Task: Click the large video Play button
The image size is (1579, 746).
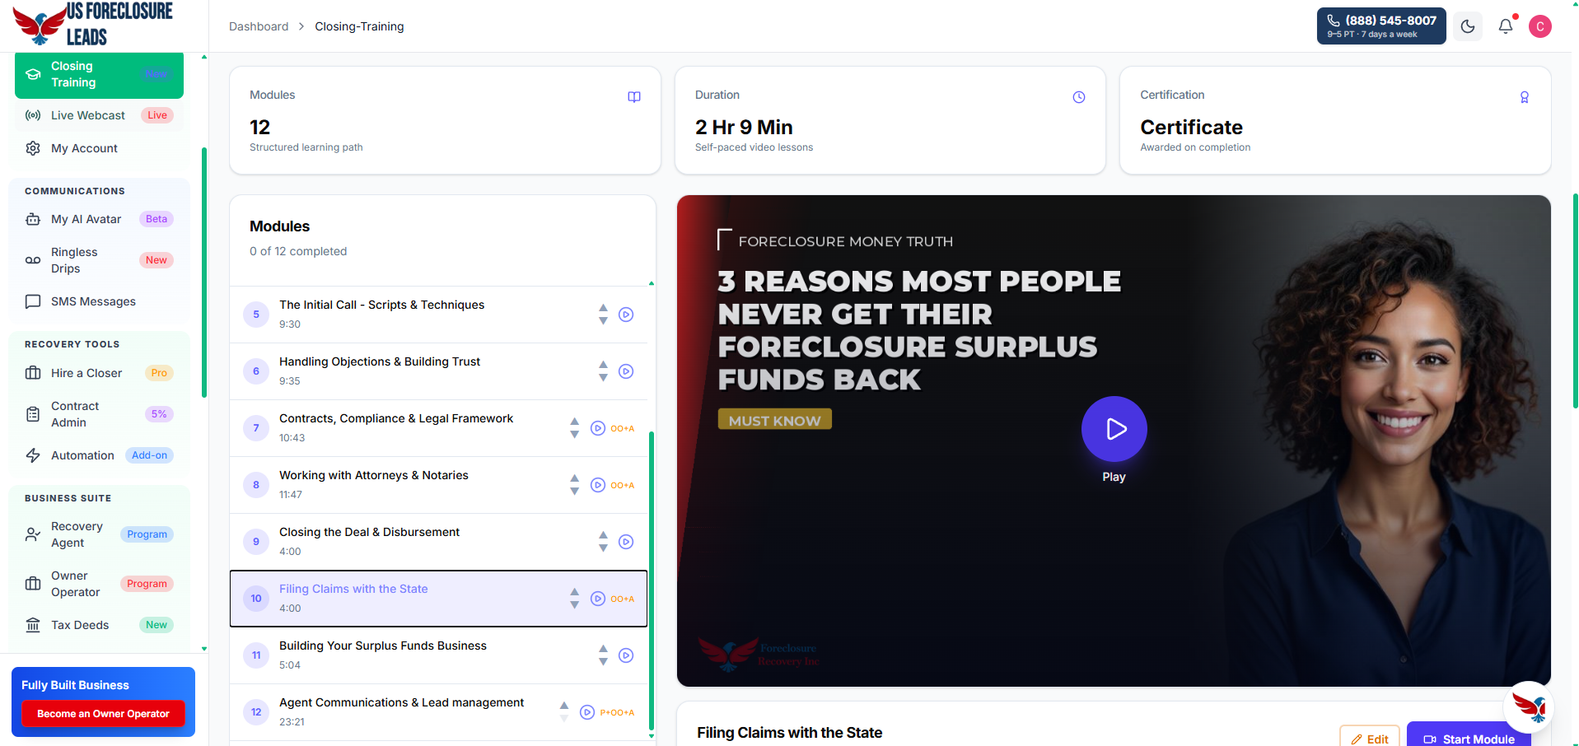Action: click(1114, 429)
